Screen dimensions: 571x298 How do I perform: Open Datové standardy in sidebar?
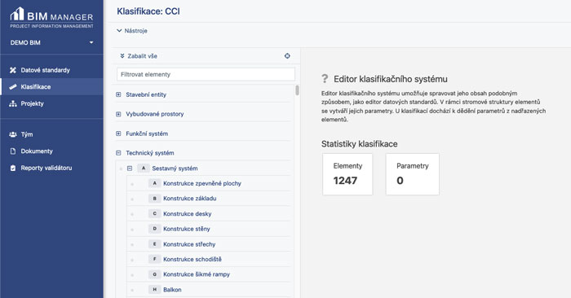(x=51, y=70)
